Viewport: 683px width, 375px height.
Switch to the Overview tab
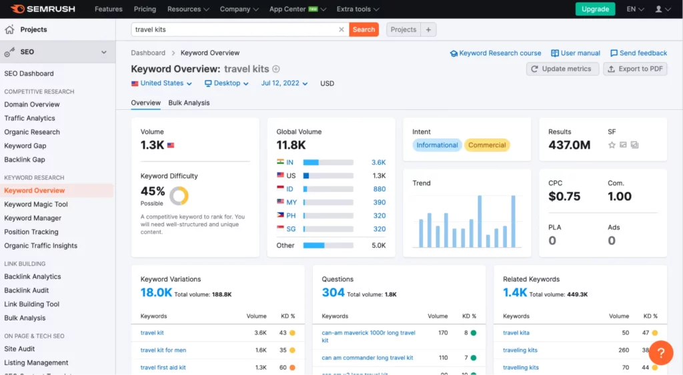[145, 103]
